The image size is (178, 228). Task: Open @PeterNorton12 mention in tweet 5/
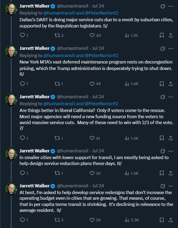(101, 13)
